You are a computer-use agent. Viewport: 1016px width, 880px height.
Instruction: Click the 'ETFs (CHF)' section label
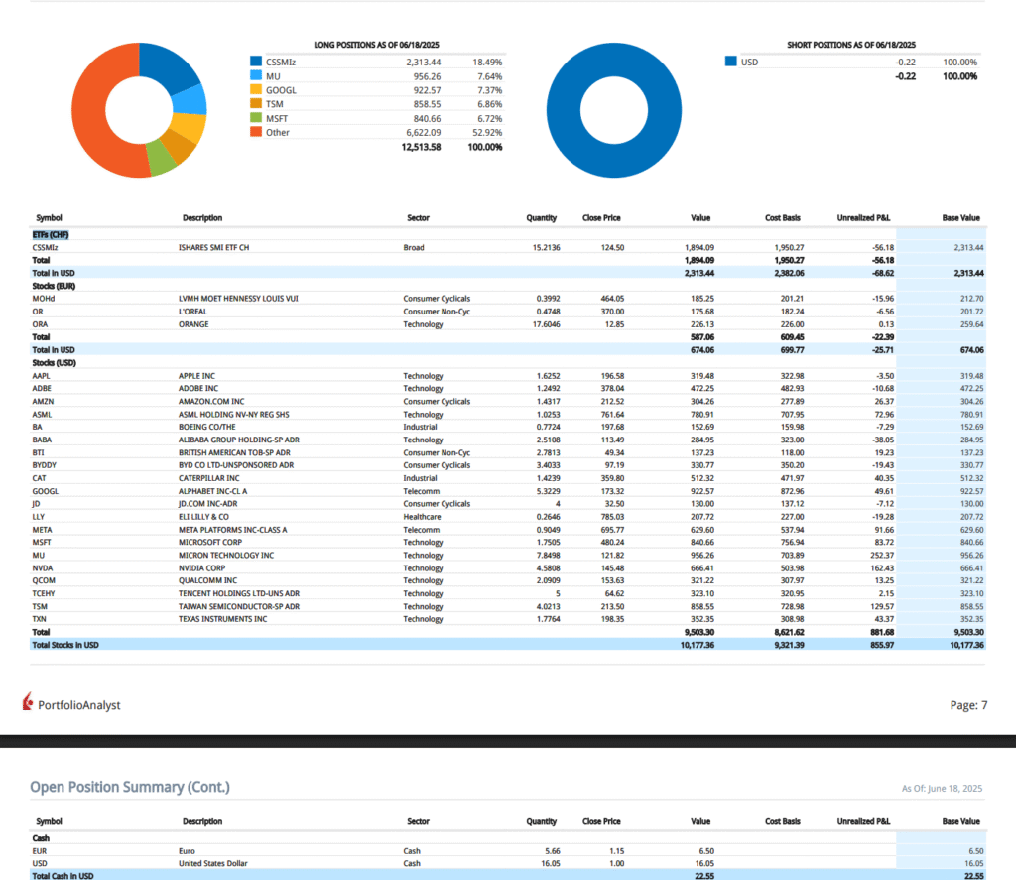click(51, 234)
